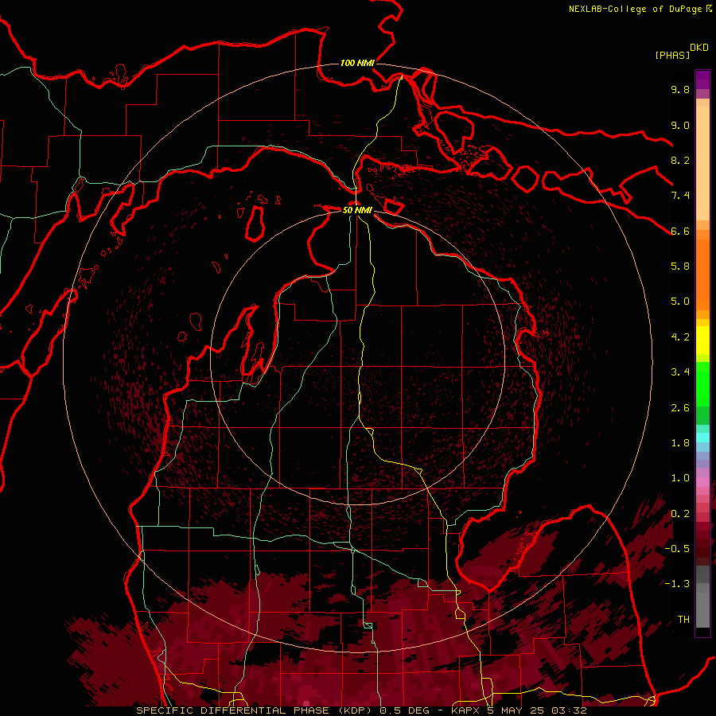Click the 1.8 legend value

[x=680, y=443]
